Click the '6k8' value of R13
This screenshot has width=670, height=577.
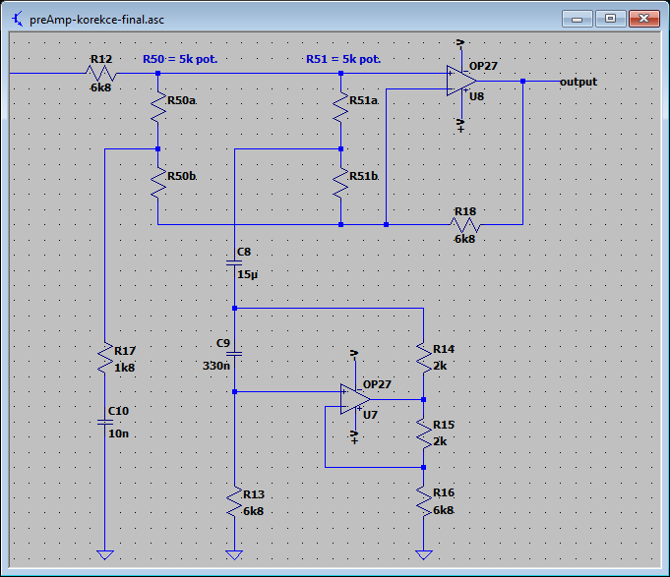254,511
